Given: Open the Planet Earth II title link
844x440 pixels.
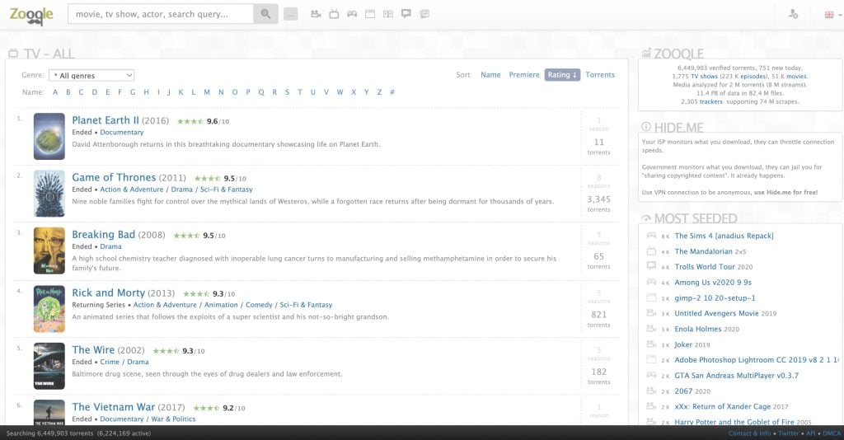Looking at the screenshot, I should [x=105, y=120].
